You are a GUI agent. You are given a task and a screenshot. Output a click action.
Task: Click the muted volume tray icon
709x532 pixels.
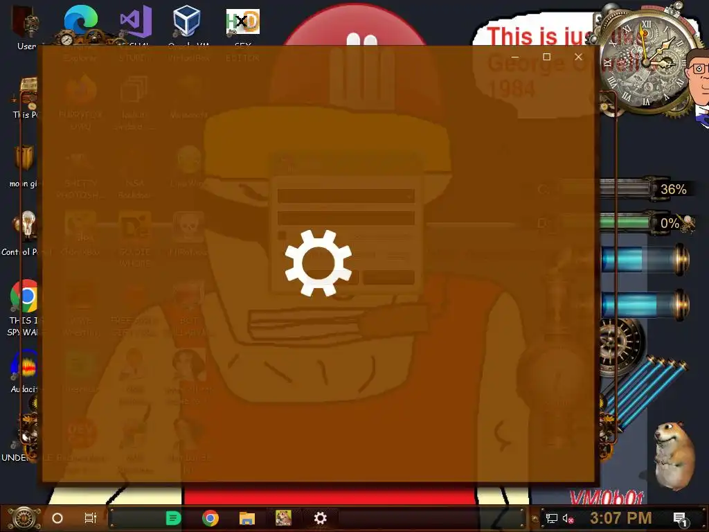[x=568, y=519]
